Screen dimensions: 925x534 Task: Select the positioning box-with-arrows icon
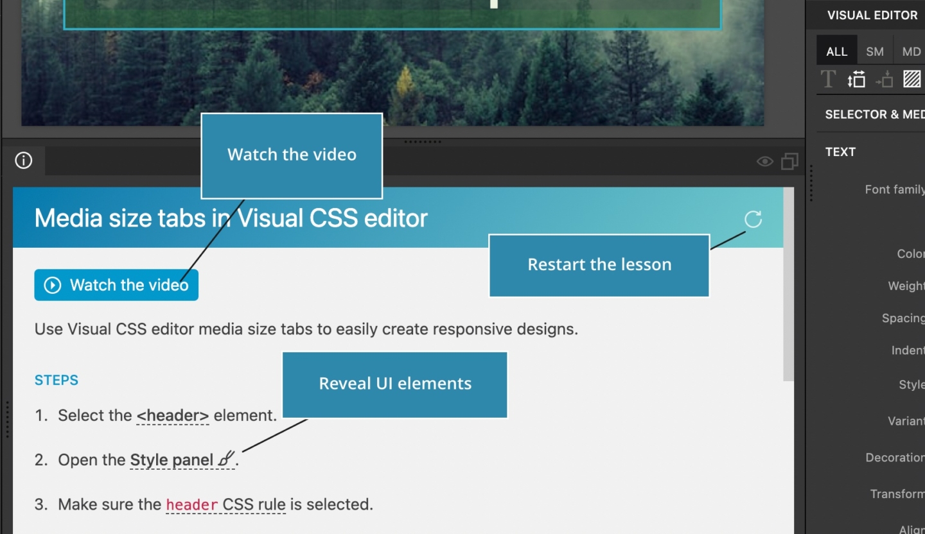(885, 80)
